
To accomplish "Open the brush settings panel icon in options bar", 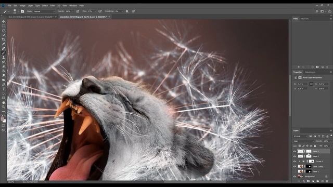I will click(x=22, y=11).
